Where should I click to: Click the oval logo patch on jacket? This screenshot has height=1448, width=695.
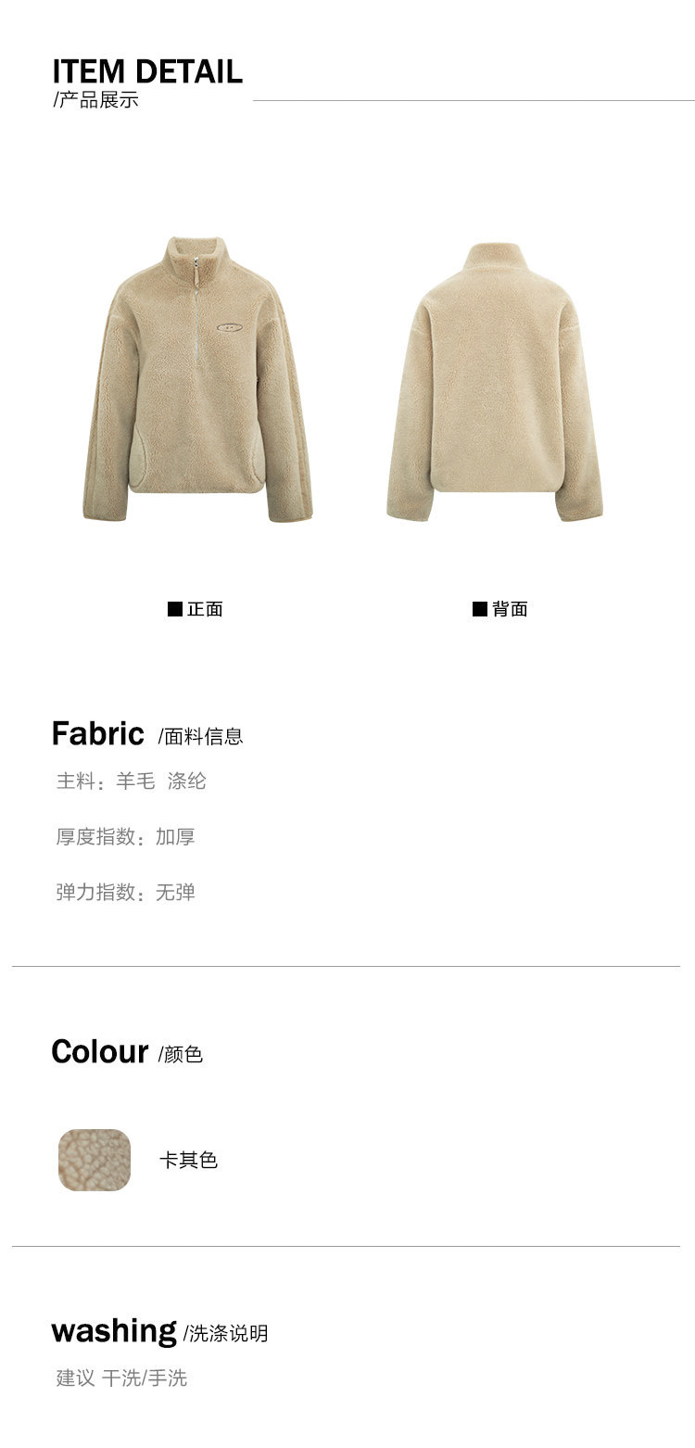click(x=231, y=326)
